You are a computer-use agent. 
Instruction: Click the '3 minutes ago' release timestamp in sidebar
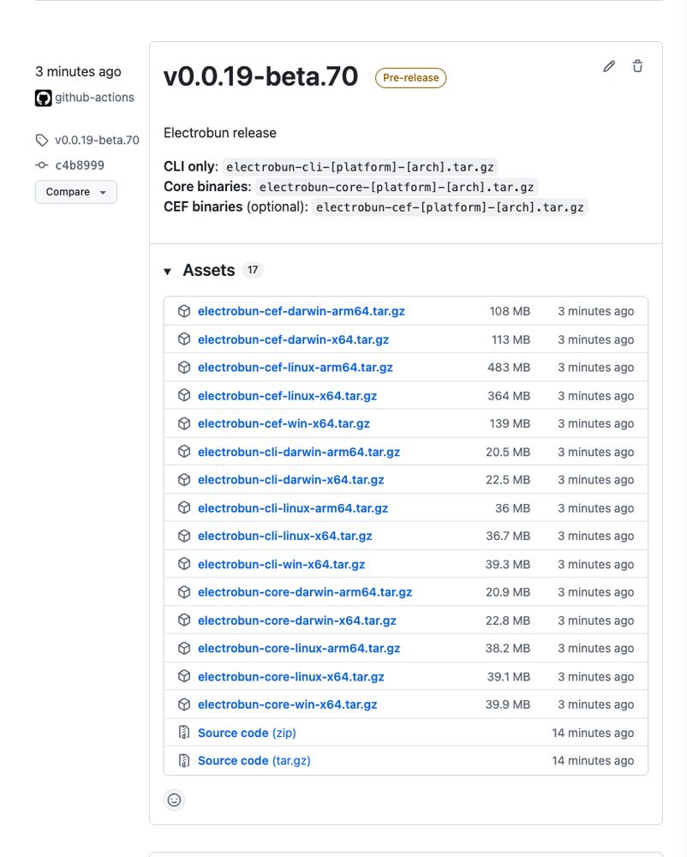78,72
